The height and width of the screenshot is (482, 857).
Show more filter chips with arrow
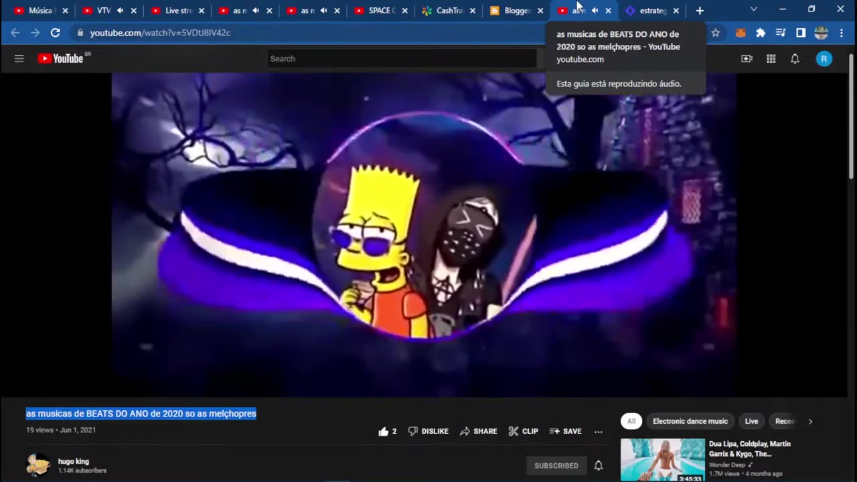810,421
